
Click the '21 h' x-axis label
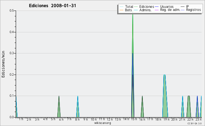[x=182, y=119]
